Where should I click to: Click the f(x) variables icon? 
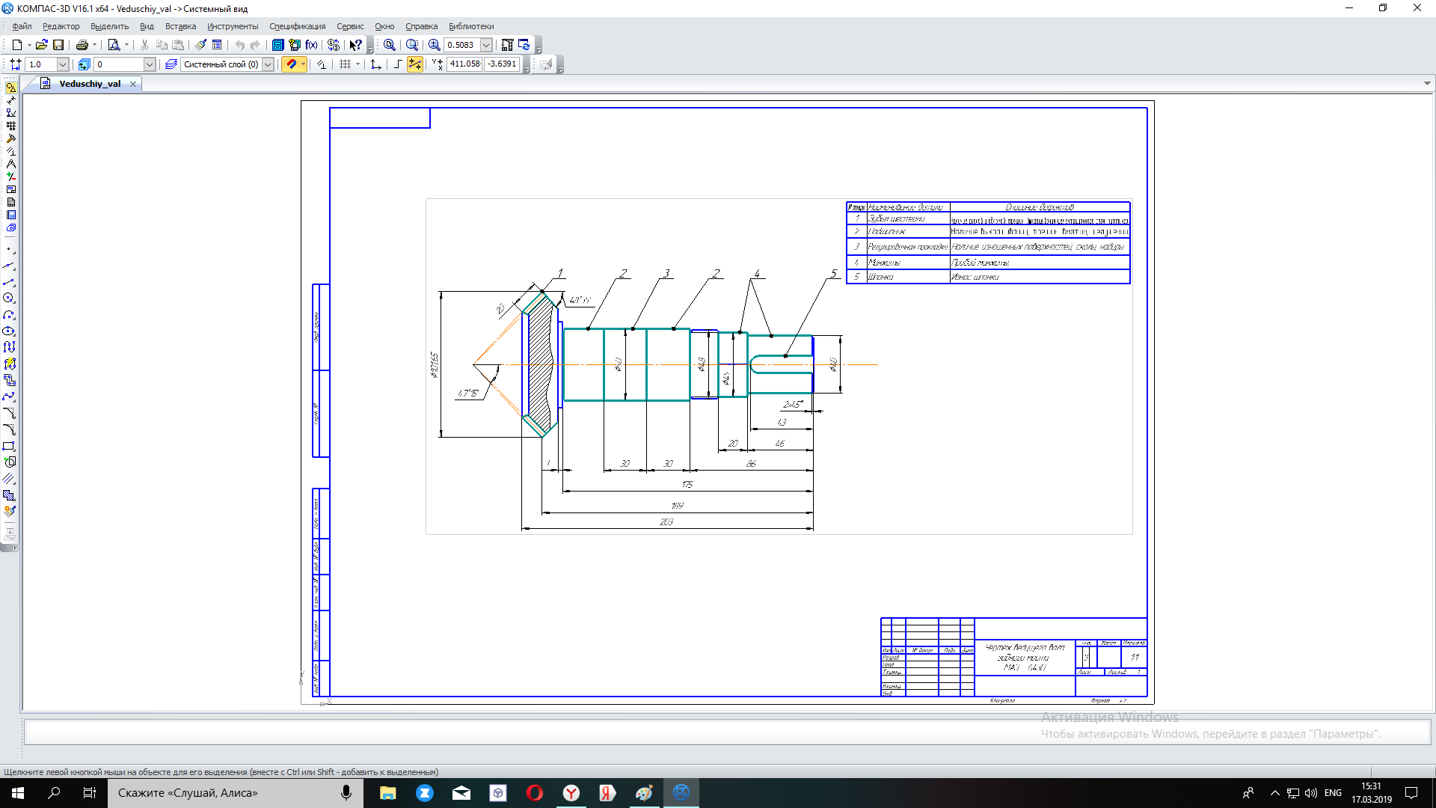(x=312, y=45)
